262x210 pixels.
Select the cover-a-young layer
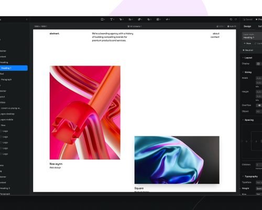coord(11,108)
